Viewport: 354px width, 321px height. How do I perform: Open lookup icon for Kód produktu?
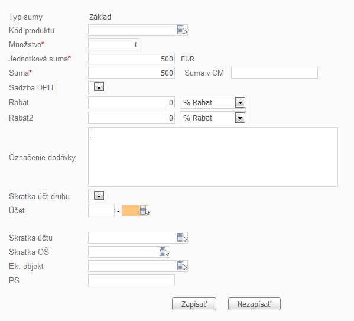182,30
